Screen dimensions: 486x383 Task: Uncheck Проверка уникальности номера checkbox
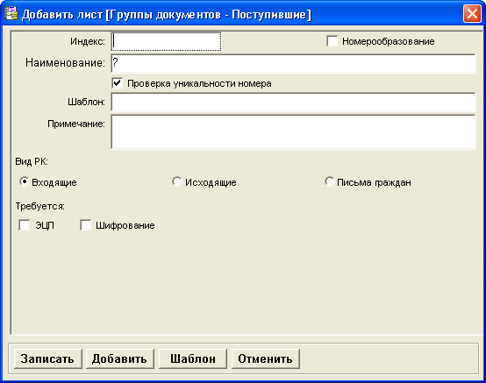pyautogui.click(x=117, y=83)
